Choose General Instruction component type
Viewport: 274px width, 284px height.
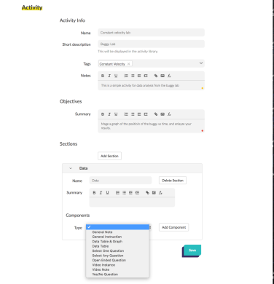(117, 237)
